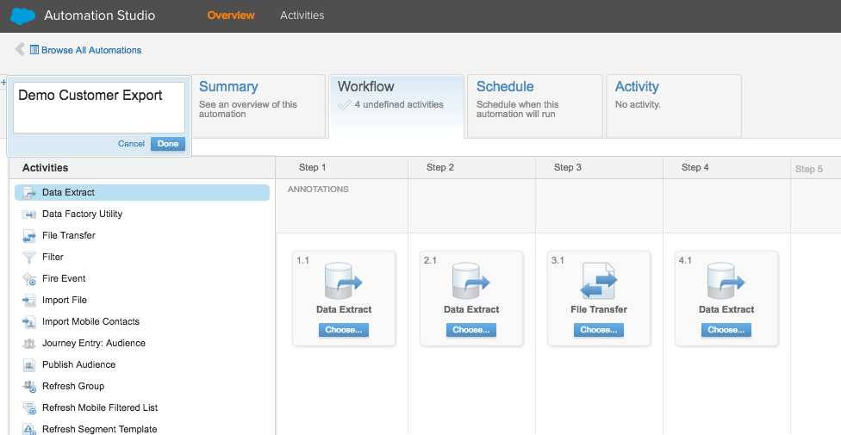841x435 pixels.
Task: Click Choose... on activity 4.1 Data Extract
Action: [726, 330]
